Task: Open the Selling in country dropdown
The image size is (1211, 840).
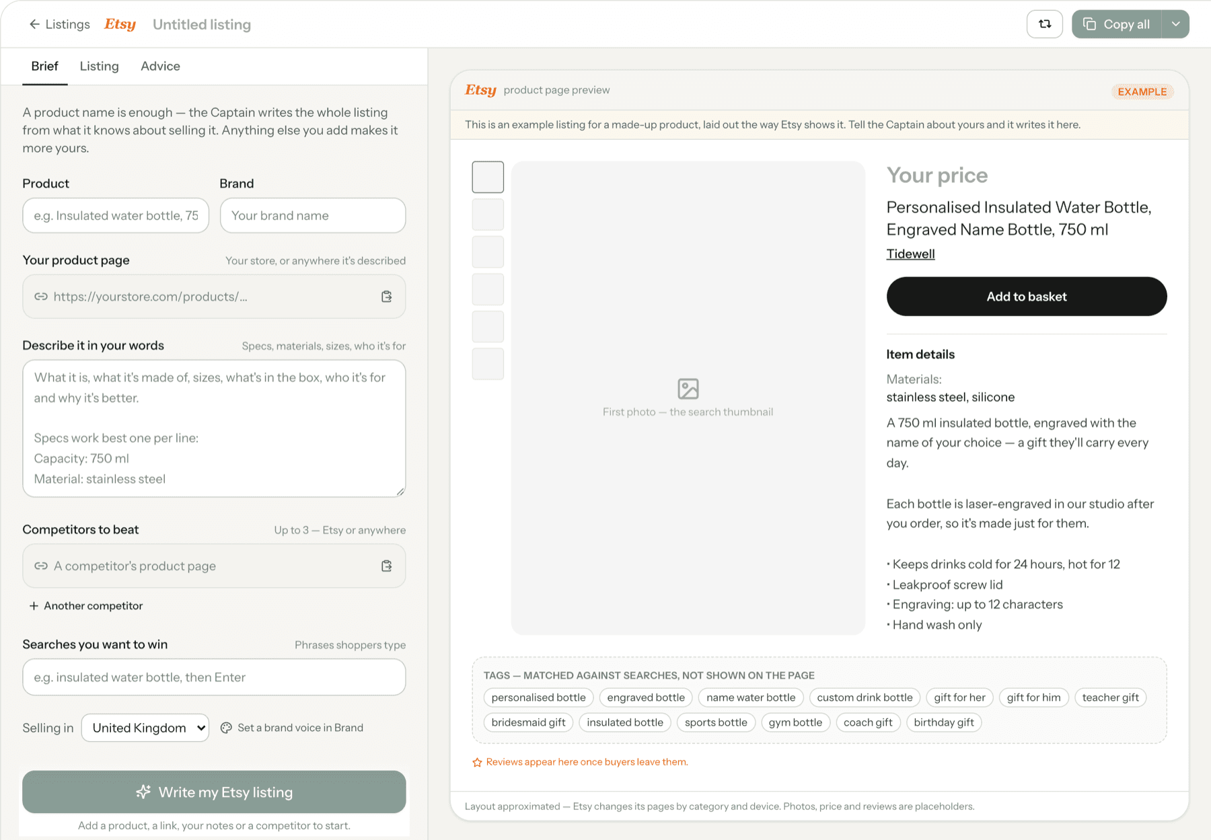Action: pyautogui.click(x=145, y=728)
